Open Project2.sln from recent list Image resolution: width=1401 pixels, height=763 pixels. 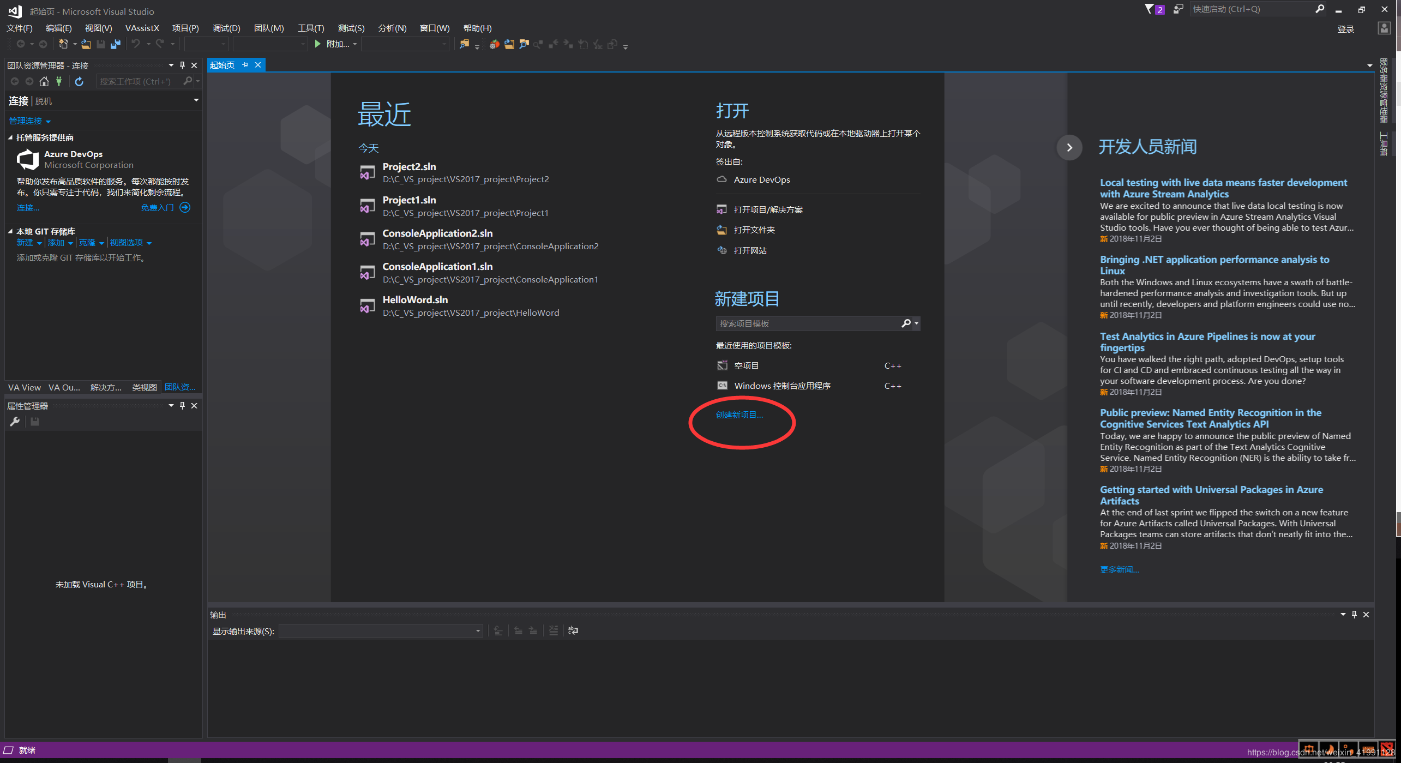coord(409,167)
